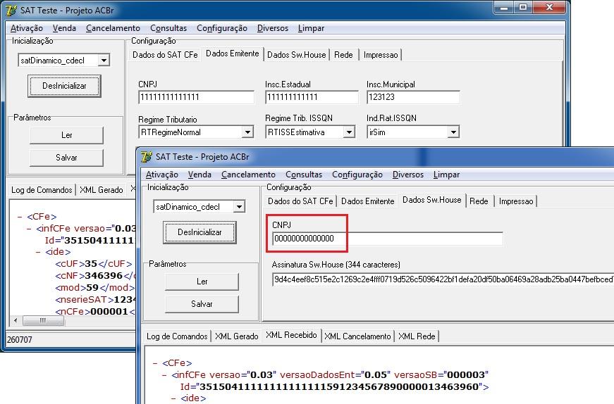Click Insc.Estadual input field
The height and width of the screenshot is (404, 614).
pos(312,97)
